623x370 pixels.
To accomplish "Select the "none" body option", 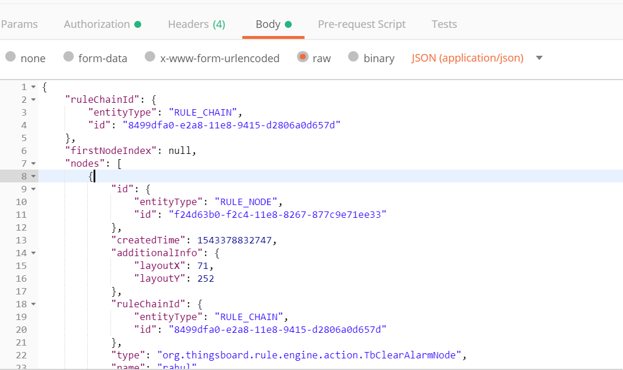I will [x=25, y=58].
